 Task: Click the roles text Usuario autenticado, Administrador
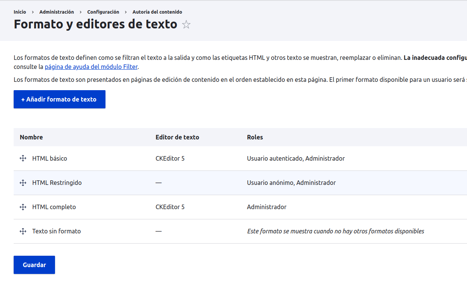click(296, 158)
